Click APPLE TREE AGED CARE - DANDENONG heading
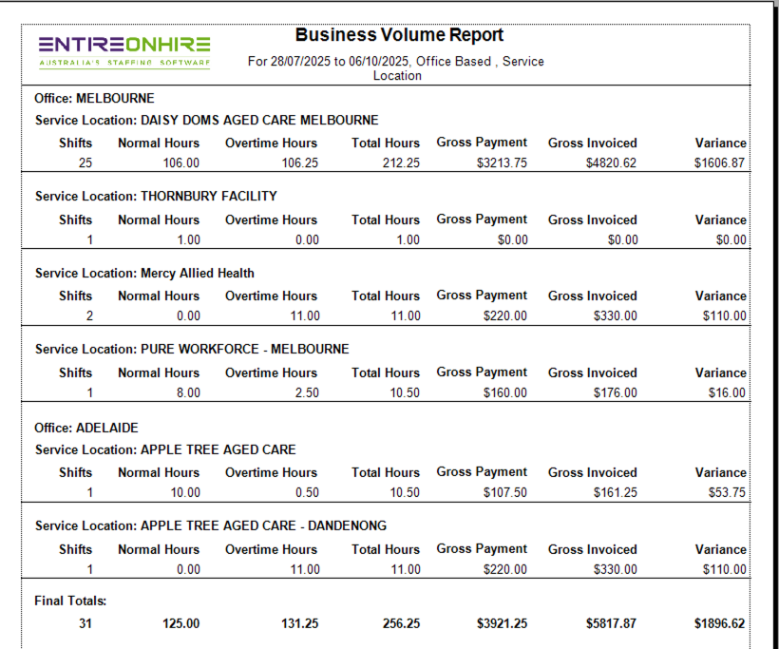This screenshot has width=779, height=649. click(x=211, y=525)
